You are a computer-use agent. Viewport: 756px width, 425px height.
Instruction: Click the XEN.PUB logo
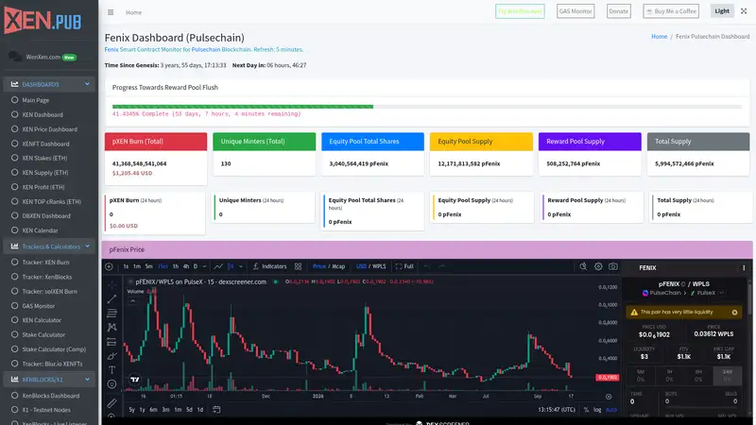[x=43, y=20]
